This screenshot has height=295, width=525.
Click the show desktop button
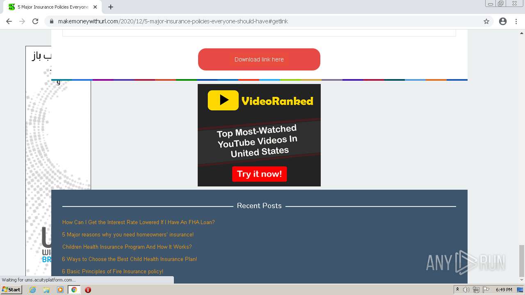point(522,290)
